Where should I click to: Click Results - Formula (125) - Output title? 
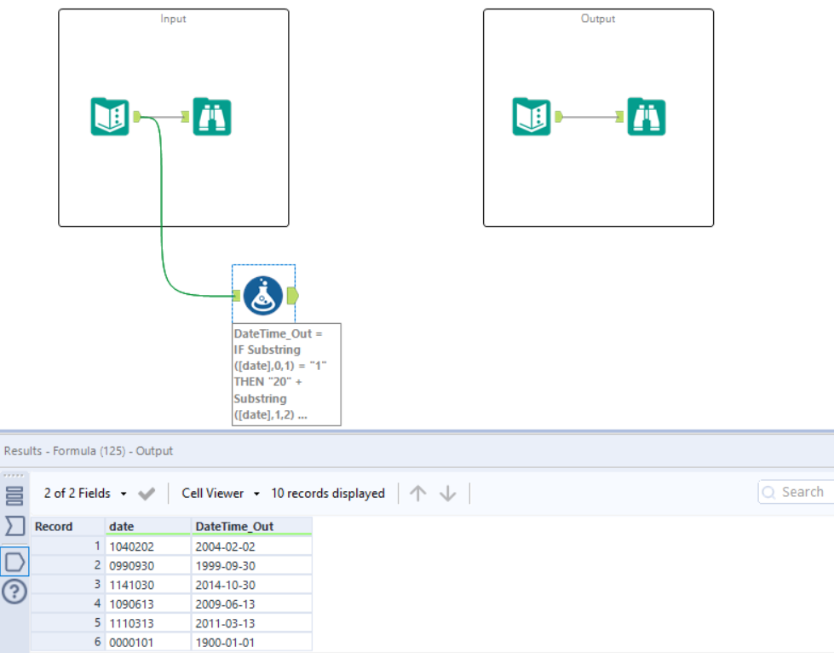coord(89,451)
